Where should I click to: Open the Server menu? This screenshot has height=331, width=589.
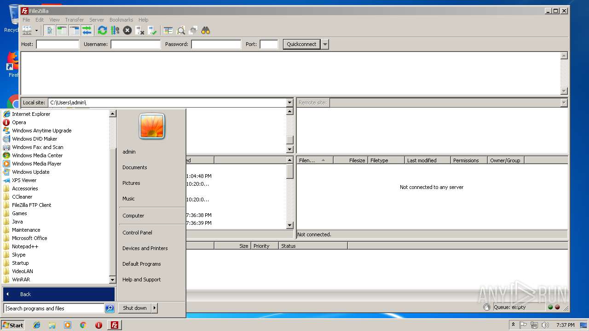click(97, 20)
